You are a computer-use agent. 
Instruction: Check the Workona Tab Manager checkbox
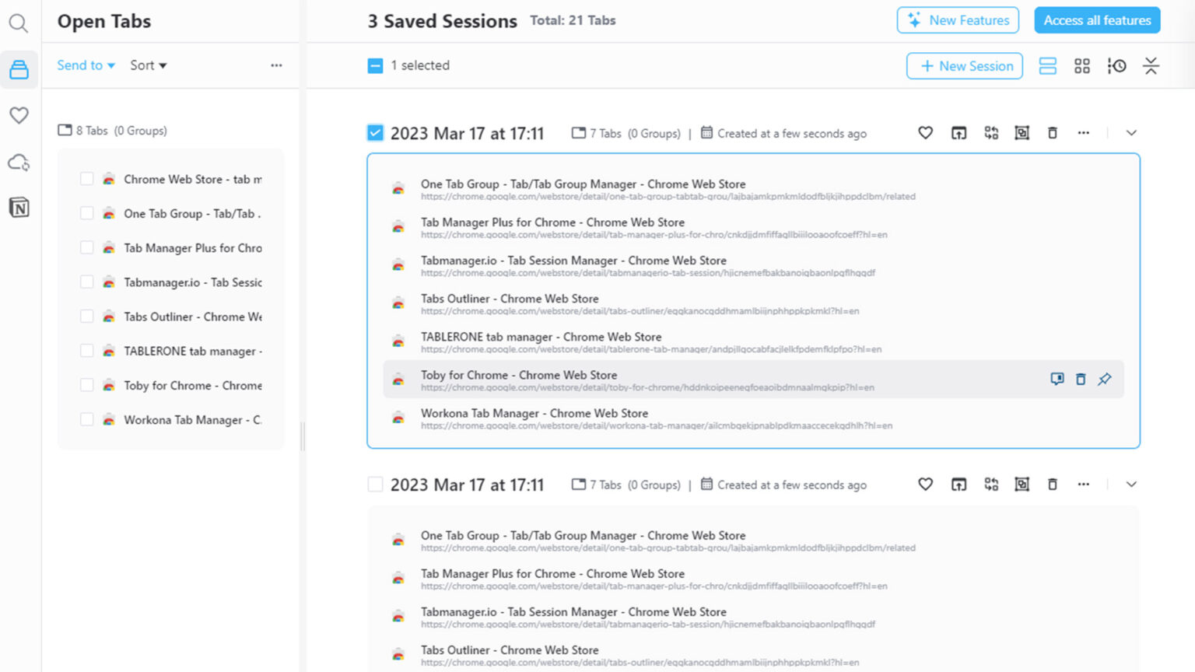(86, 419)
